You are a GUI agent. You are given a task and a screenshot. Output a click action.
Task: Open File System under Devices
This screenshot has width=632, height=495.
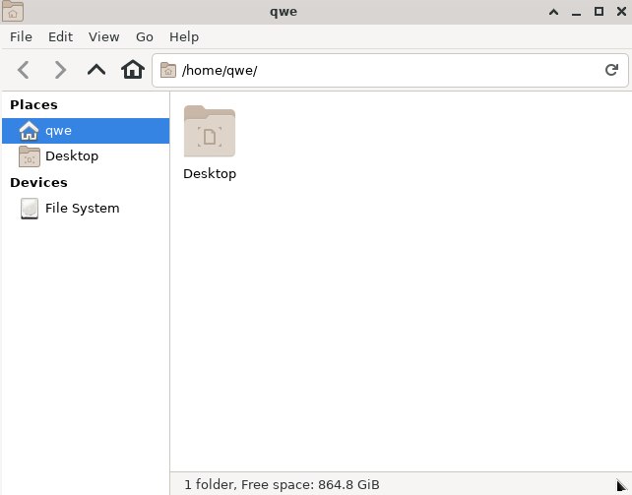(x=86, y=209)
